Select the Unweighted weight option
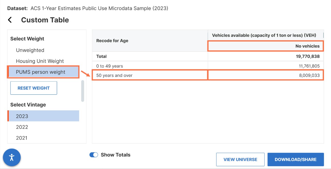 (x=30, y=50)
